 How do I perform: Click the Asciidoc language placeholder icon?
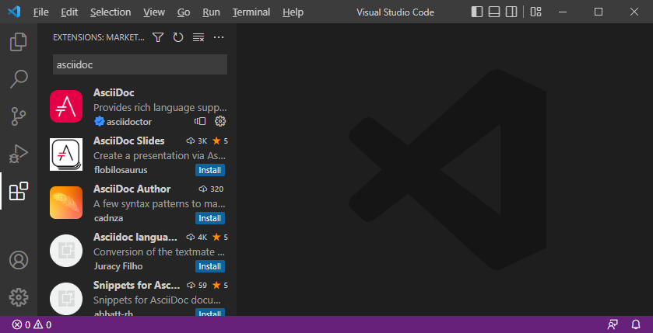click(66, 251)
